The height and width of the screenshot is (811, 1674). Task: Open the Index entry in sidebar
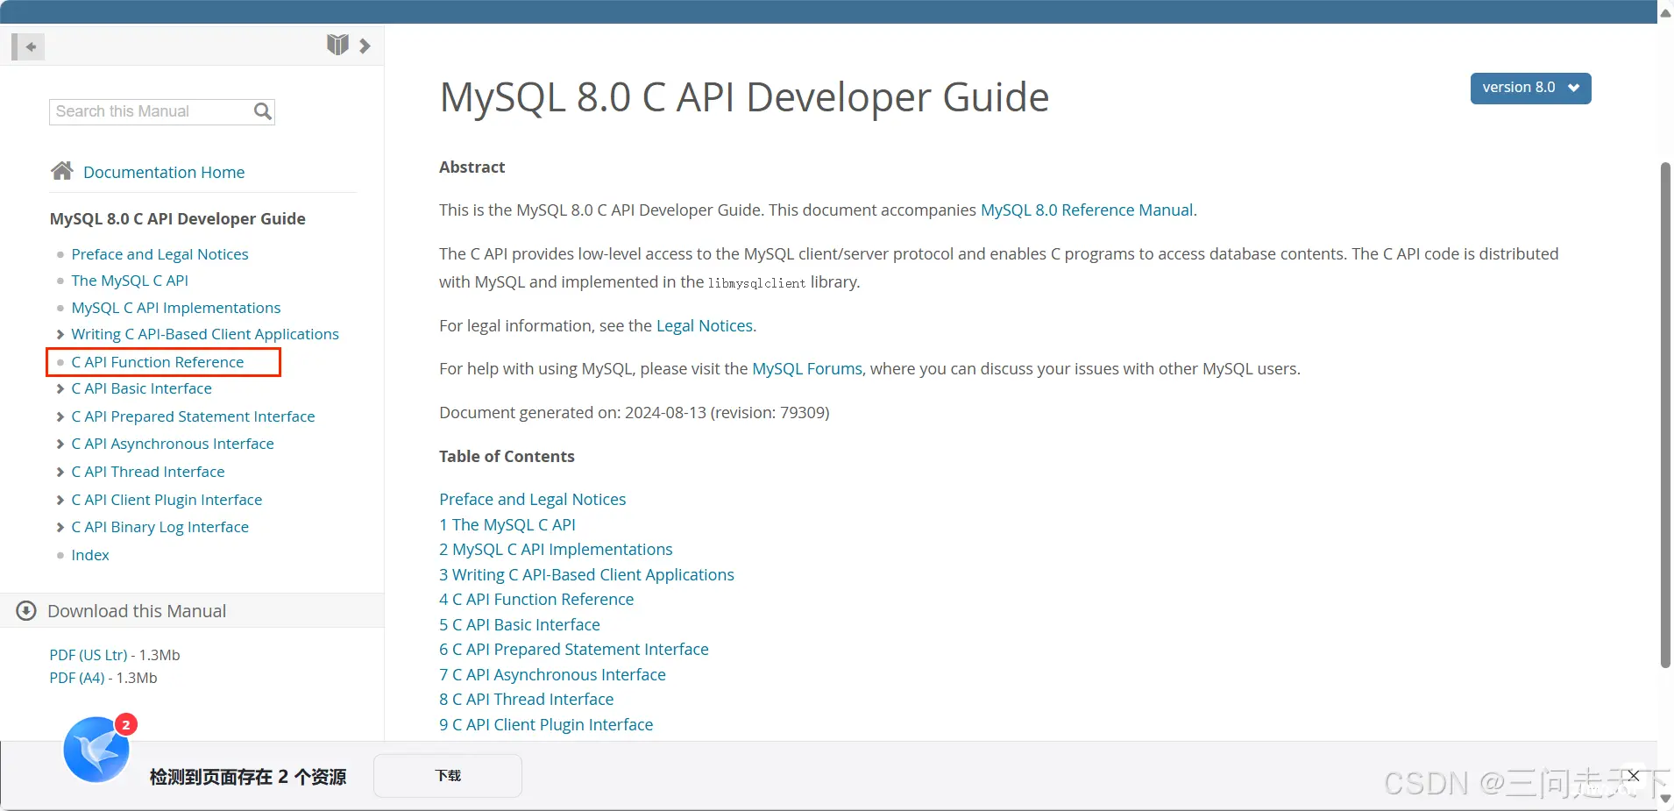(x=90, y=555)
